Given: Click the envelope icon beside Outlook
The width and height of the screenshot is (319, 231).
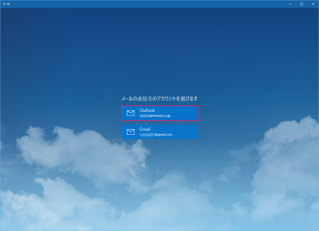Looking at the screenshot, I should 130,113.
